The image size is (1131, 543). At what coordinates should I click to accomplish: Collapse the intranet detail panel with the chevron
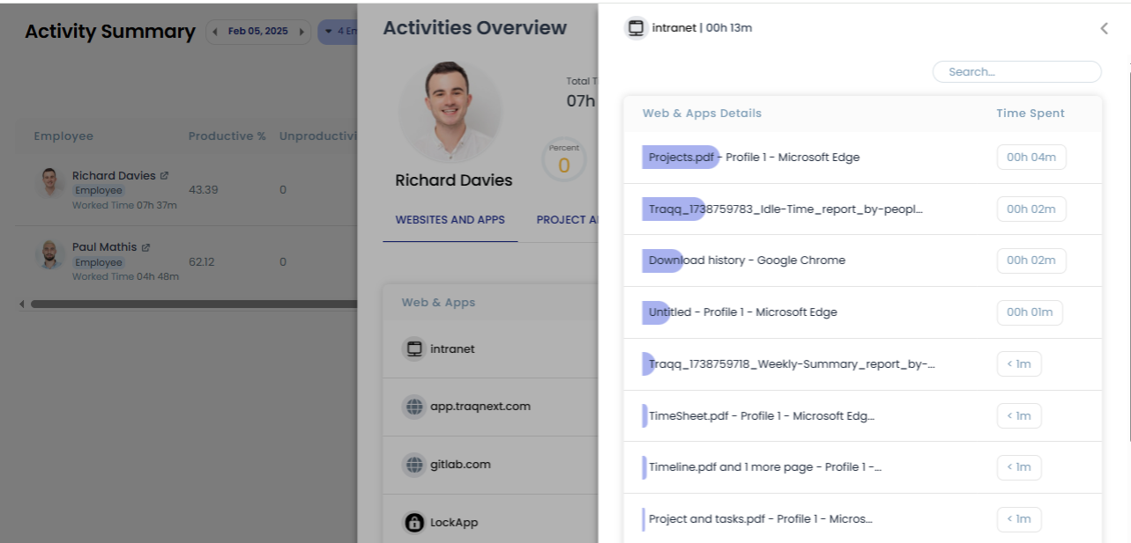tap(1104, 27)
